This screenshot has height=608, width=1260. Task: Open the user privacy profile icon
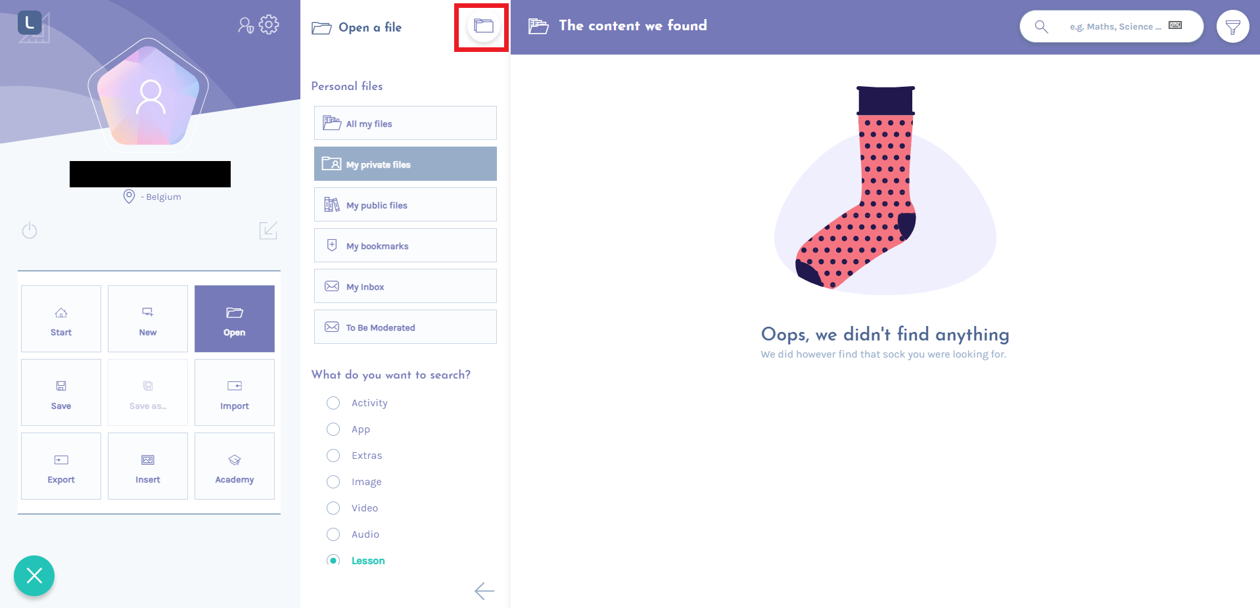(245, 26)
